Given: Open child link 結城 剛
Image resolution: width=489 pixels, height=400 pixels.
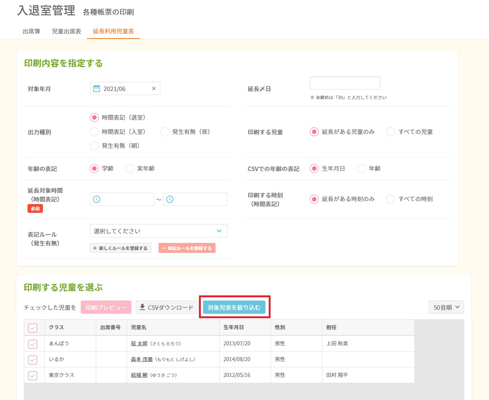Looking at the screenshot, I should 139,375.
